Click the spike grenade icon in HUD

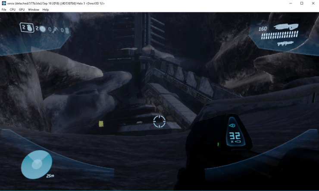coord(55,30)
